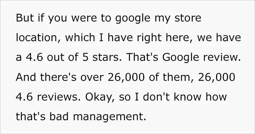Click the capitalized word "Google" in third line
Screen dimensions: 255x134
[x=181, y=58]
